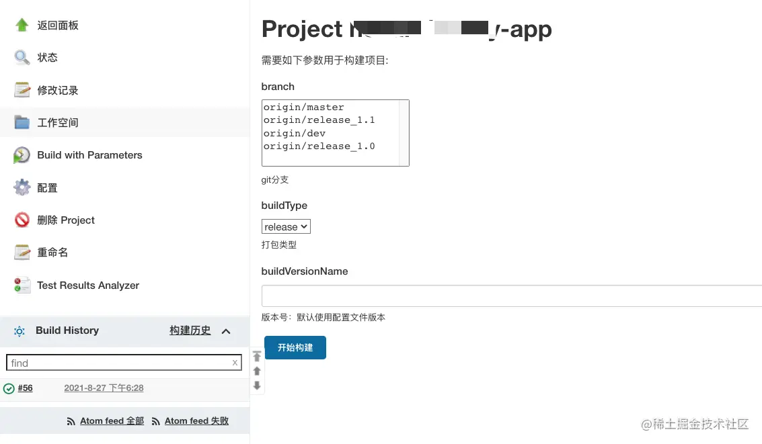Open 修改记录 page
Image resolution: width=762 pixels, height=444 pixels.
[58, 90]
